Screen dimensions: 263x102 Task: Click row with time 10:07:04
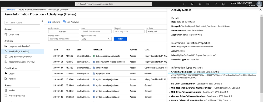click(110, 79)
